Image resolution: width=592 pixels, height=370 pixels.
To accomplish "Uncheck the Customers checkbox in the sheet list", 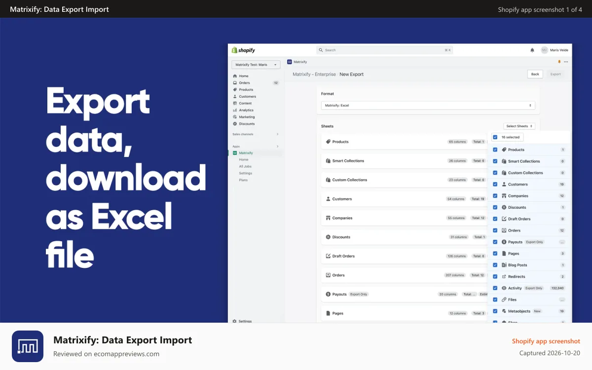I will click(495, 185).
